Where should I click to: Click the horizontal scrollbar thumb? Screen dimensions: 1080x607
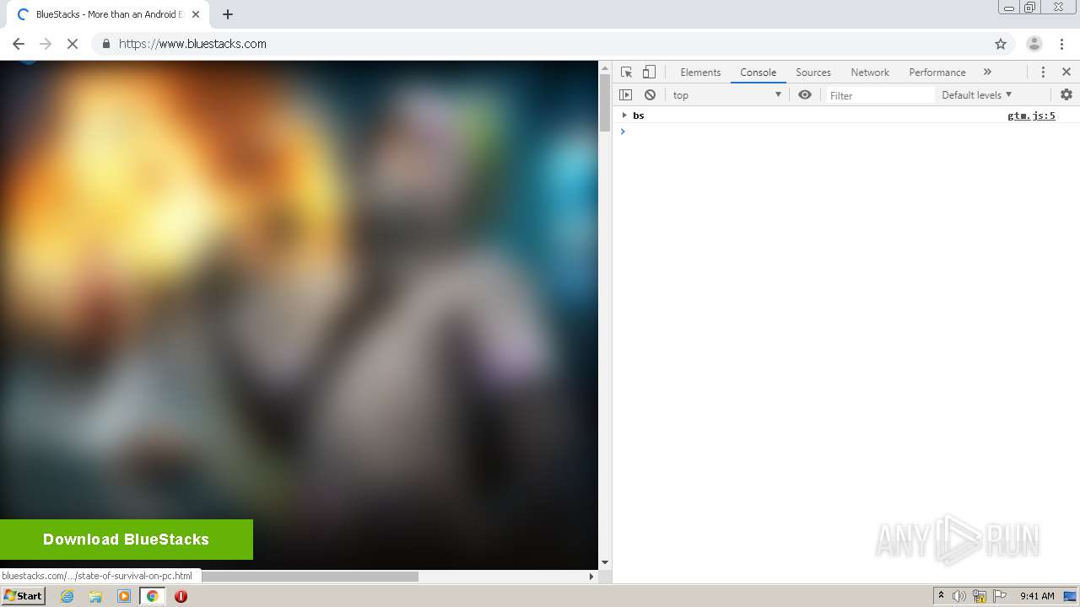(x=310, y=577)
